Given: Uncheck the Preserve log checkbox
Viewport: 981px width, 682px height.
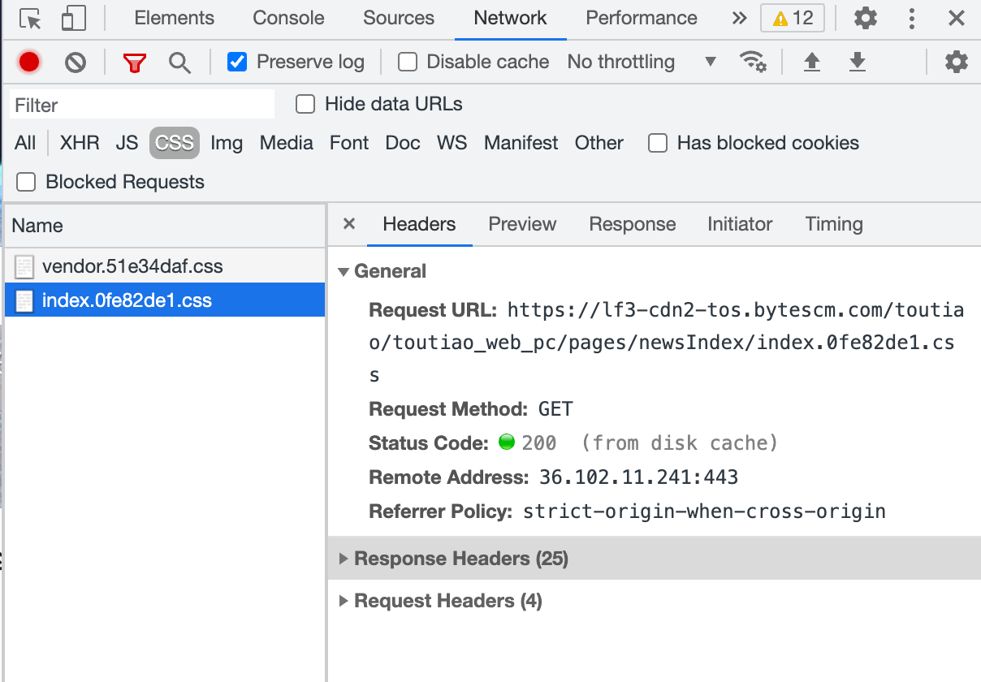Looking at the screenshot, I should pos(237,62).
